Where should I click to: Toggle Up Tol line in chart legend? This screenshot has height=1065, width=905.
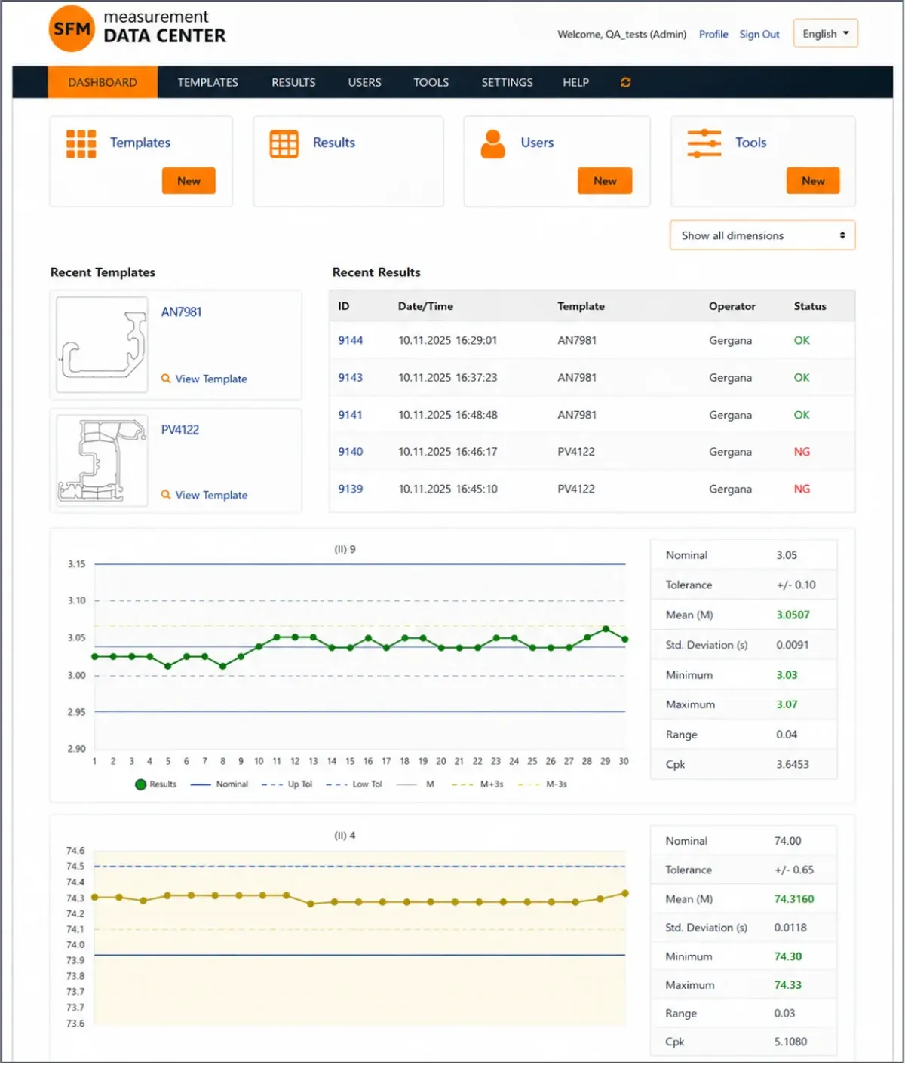point(287,784)
